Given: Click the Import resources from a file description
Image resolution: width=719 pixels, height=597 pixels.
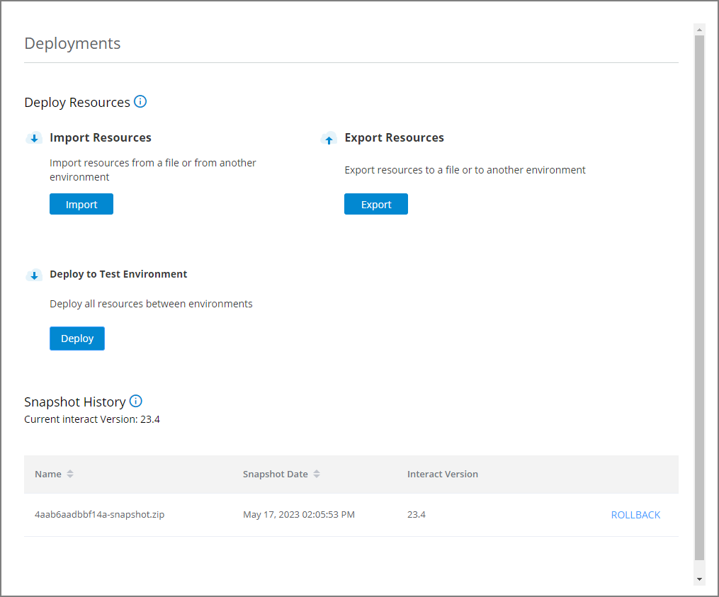Looking at the screenshot, I should click(x=153, y=170).
